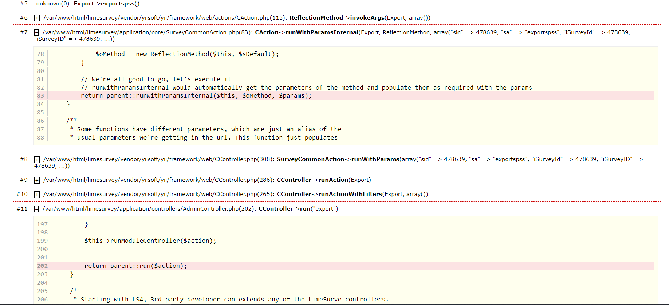
Task: Click highlighted code line return parent::runWithParamsInternal
Action: [196, 96]
